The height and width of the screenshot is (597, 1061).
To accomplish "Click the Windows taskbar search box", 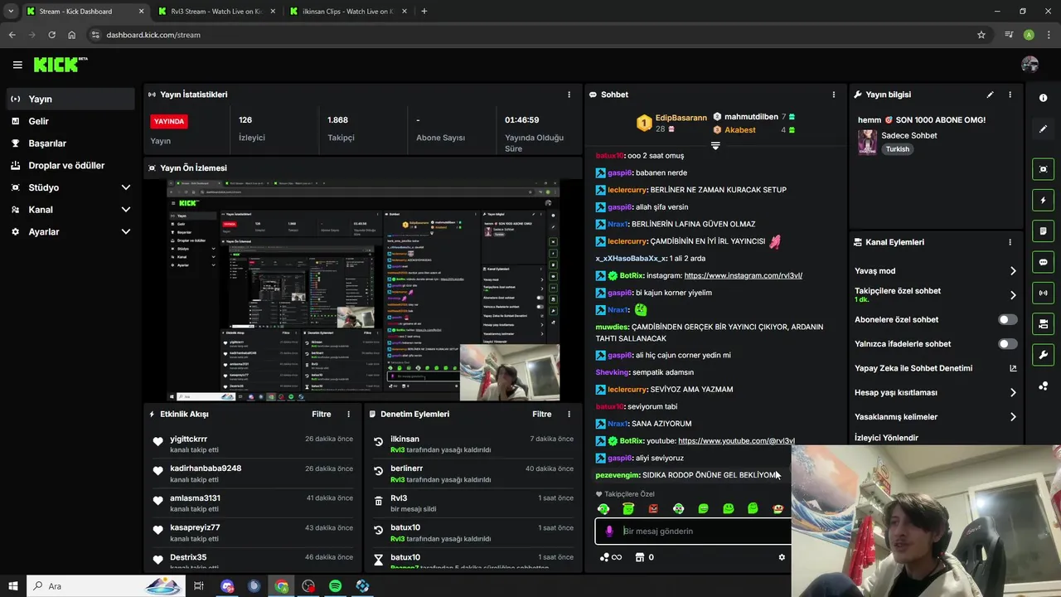I will pyautogui.click(x=106, y=586).
